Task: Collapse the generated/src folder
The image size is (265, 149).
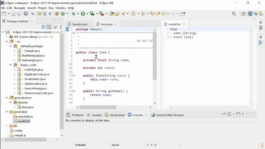Action: point(7,98)
